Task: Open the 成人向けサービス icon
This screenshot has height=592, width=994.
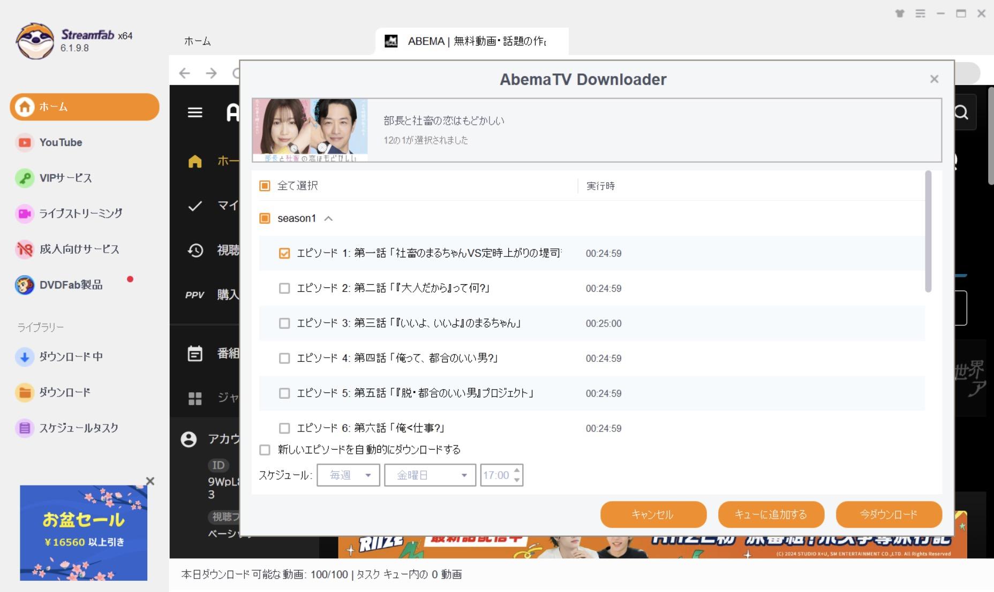Action: point(24,249)
